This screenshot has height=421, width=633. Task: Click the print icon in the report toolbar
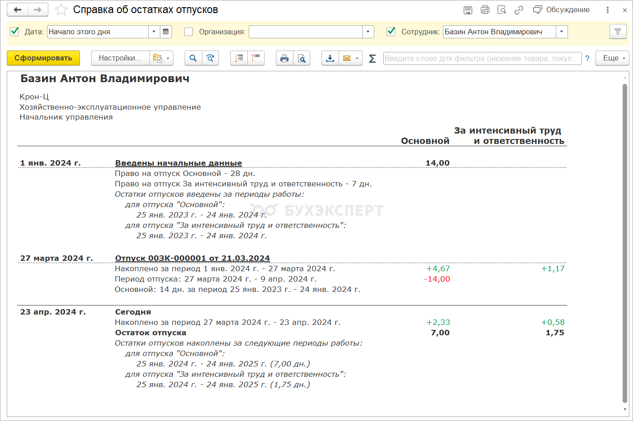(284, 58)
